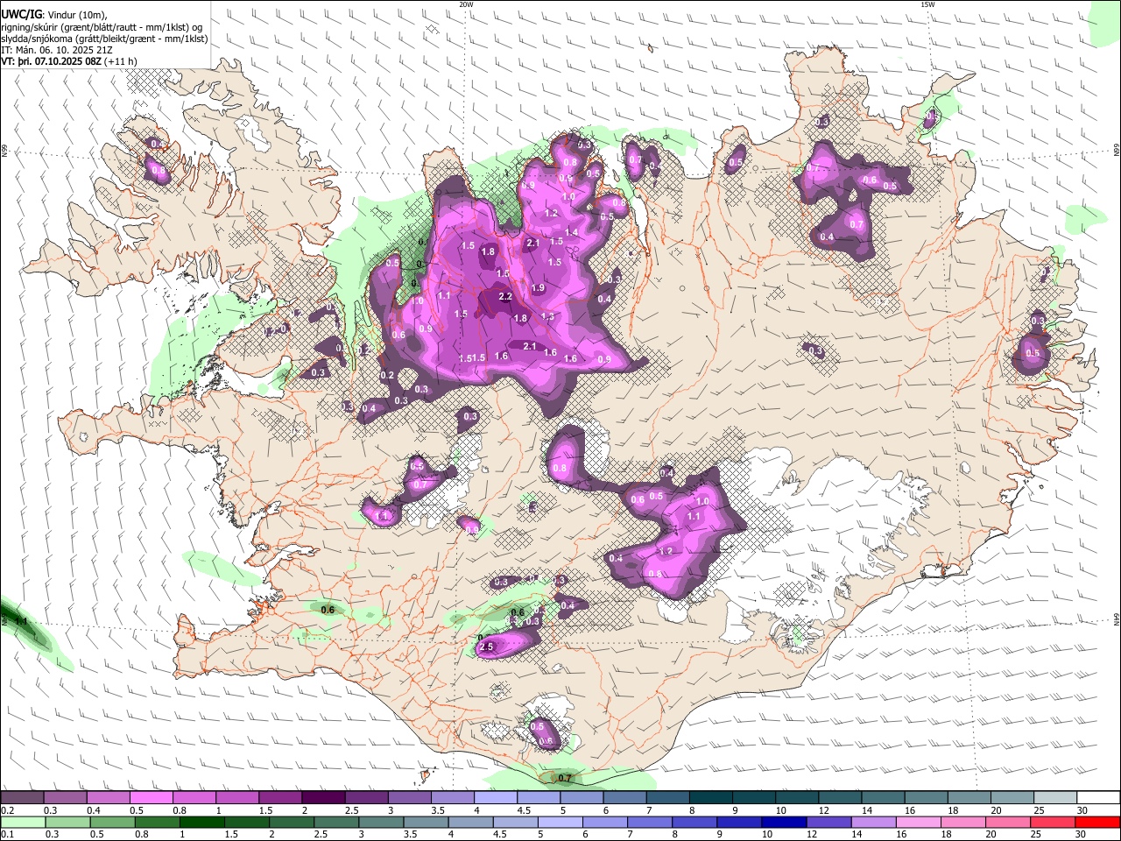The image size is (1121, 841).
Task: Select the deep blue 10 swatch in rain legend
Action: pyautogui.click(x=784, y=822)
